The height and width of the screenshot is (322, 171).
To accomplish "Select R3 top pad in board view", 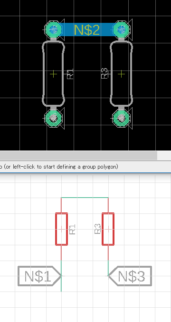I will [122, 30].
